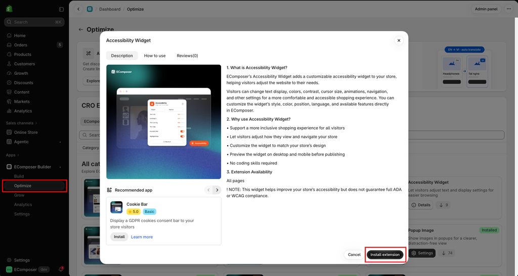The height and width of the screenshot is (276, 518).
Task: Install the Cookie Bar app
Action: [119, 237]
